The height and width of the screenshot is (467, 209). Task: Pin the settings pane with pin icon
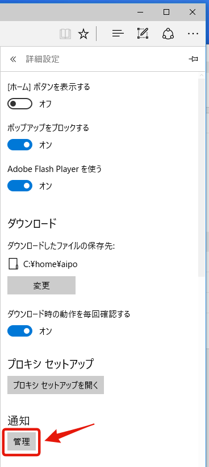(193, 59)
